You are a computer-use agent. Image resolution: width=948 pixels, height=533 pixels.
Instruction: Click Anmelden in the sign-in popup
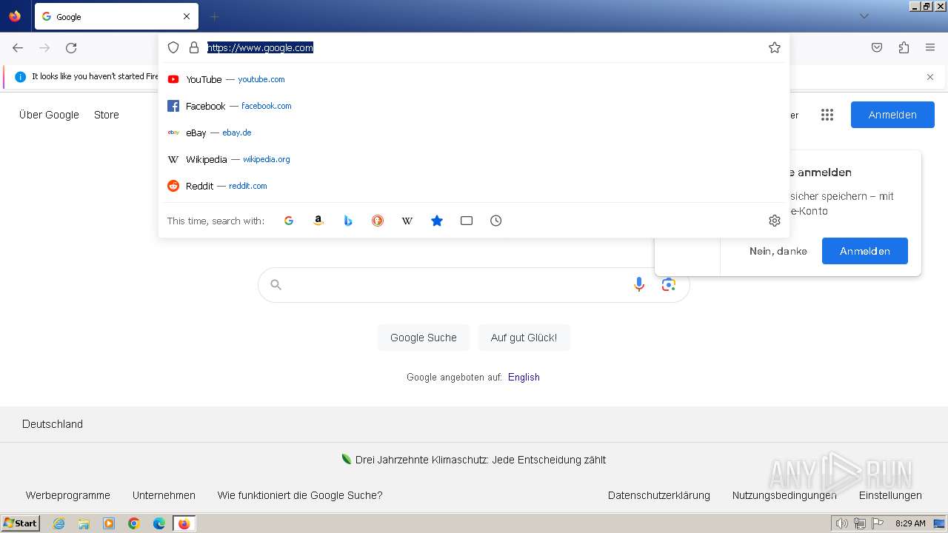pos(865,251)
